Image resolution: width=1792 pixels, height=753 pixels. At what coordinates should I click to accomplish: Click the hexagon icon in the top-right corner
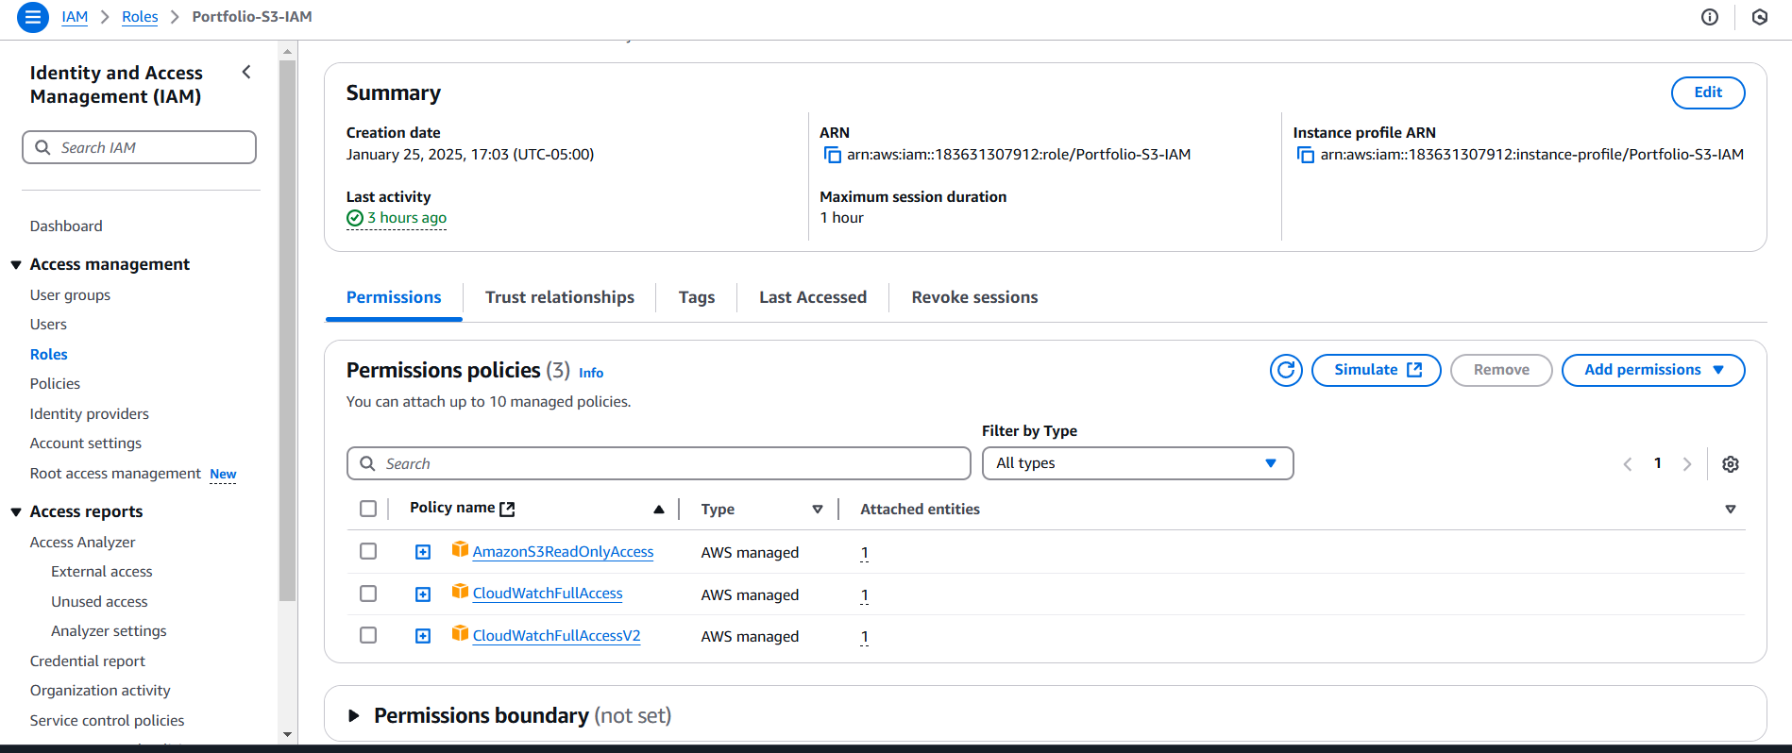click(x=1760, y=17)
